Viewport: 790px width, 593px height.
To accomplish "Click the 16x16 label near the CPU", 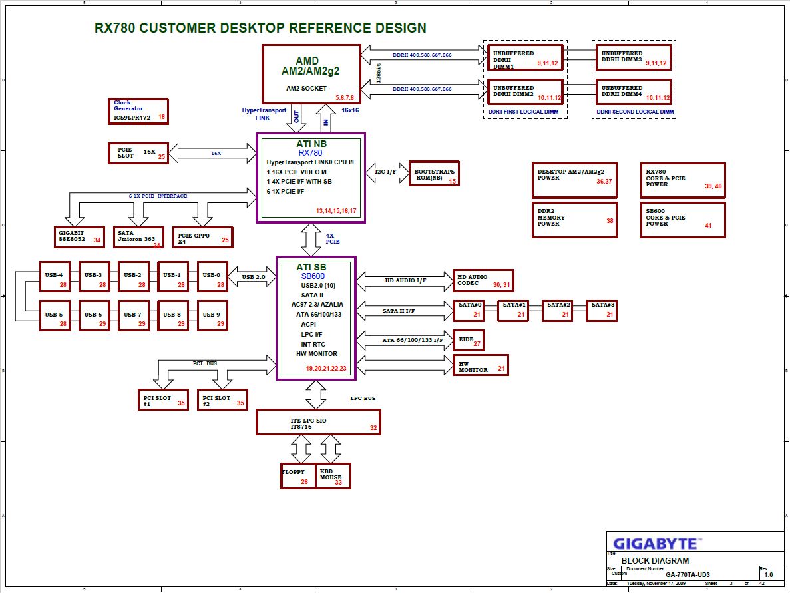I will point(350,110).
